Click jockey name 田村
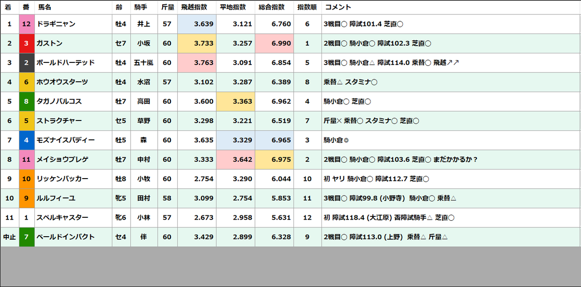581x287 pixels. click(x=144, y=198)
